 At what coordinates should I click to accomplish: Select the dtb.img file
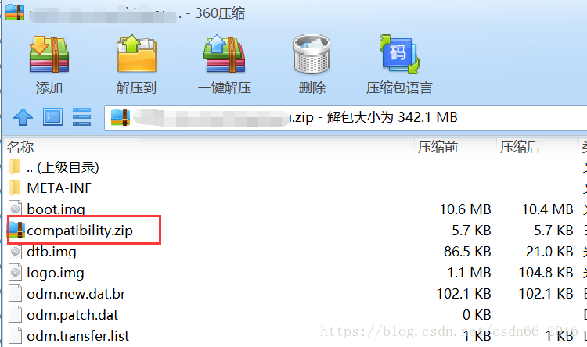(x=52, y=252)
